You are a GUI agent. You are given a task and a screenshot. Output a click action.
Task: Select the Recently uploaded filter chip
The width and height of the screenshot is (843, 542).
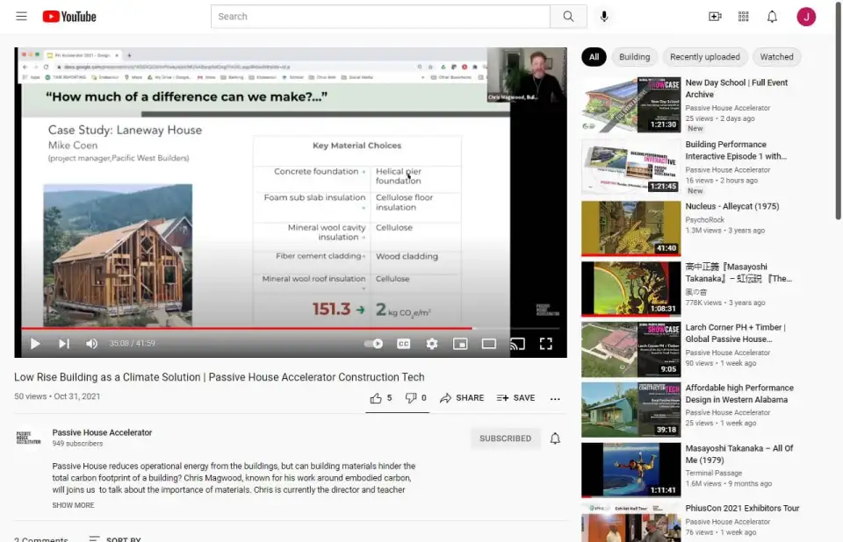click(x=704, y=57)
